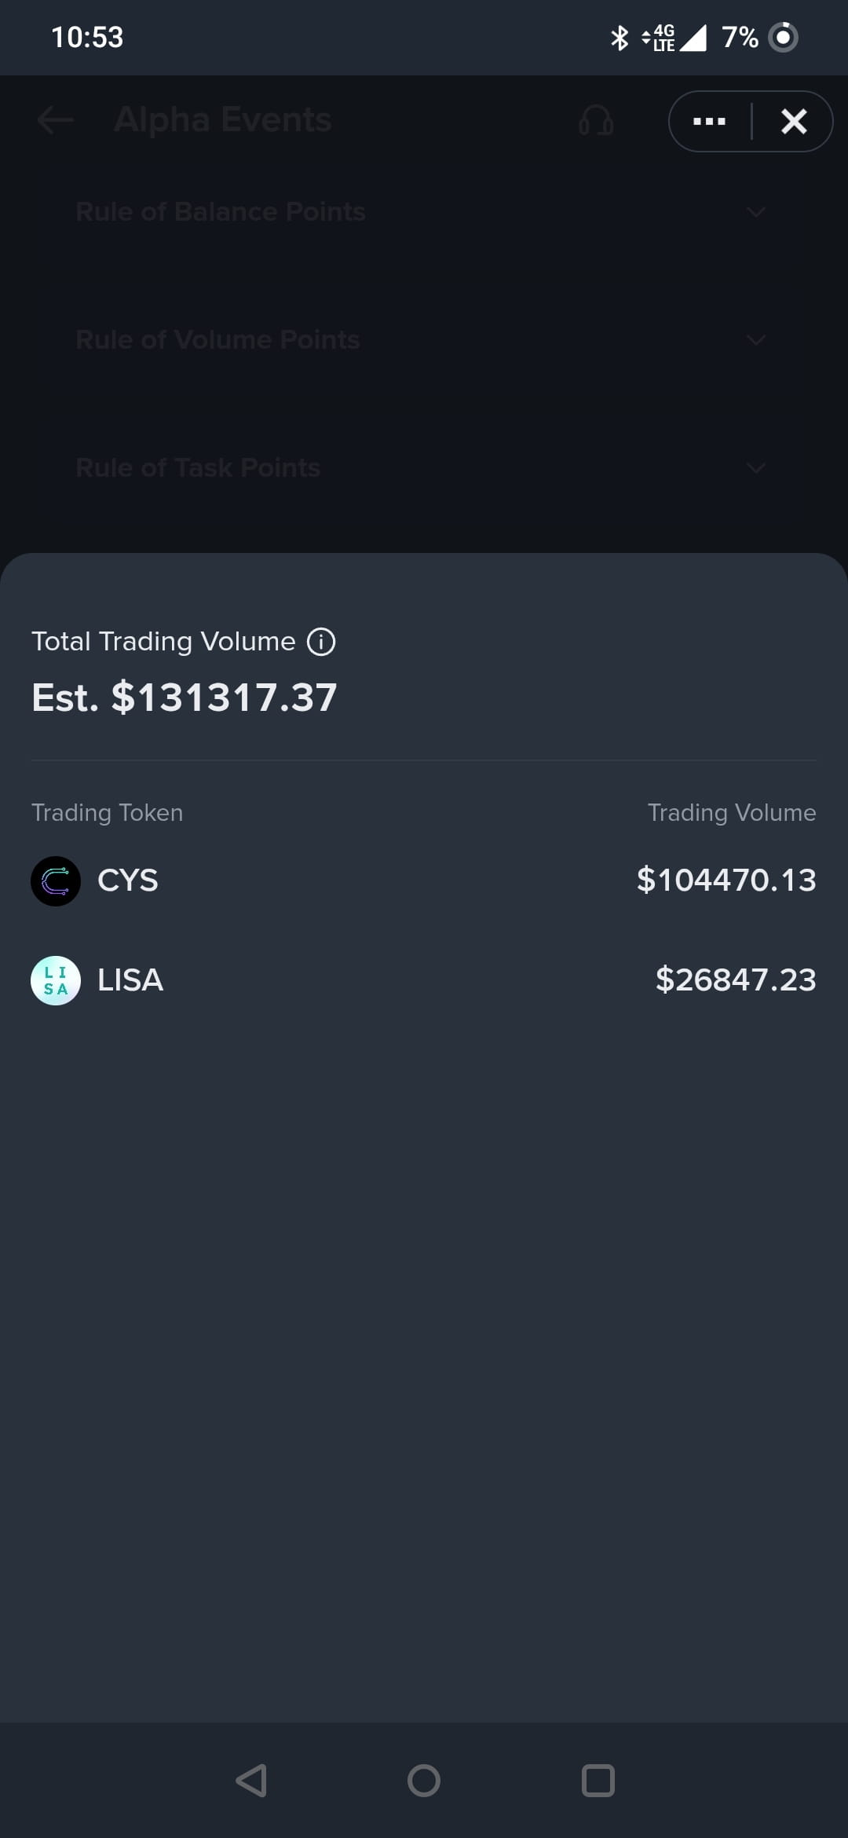Tap the headset support icon

coord(596,120)
